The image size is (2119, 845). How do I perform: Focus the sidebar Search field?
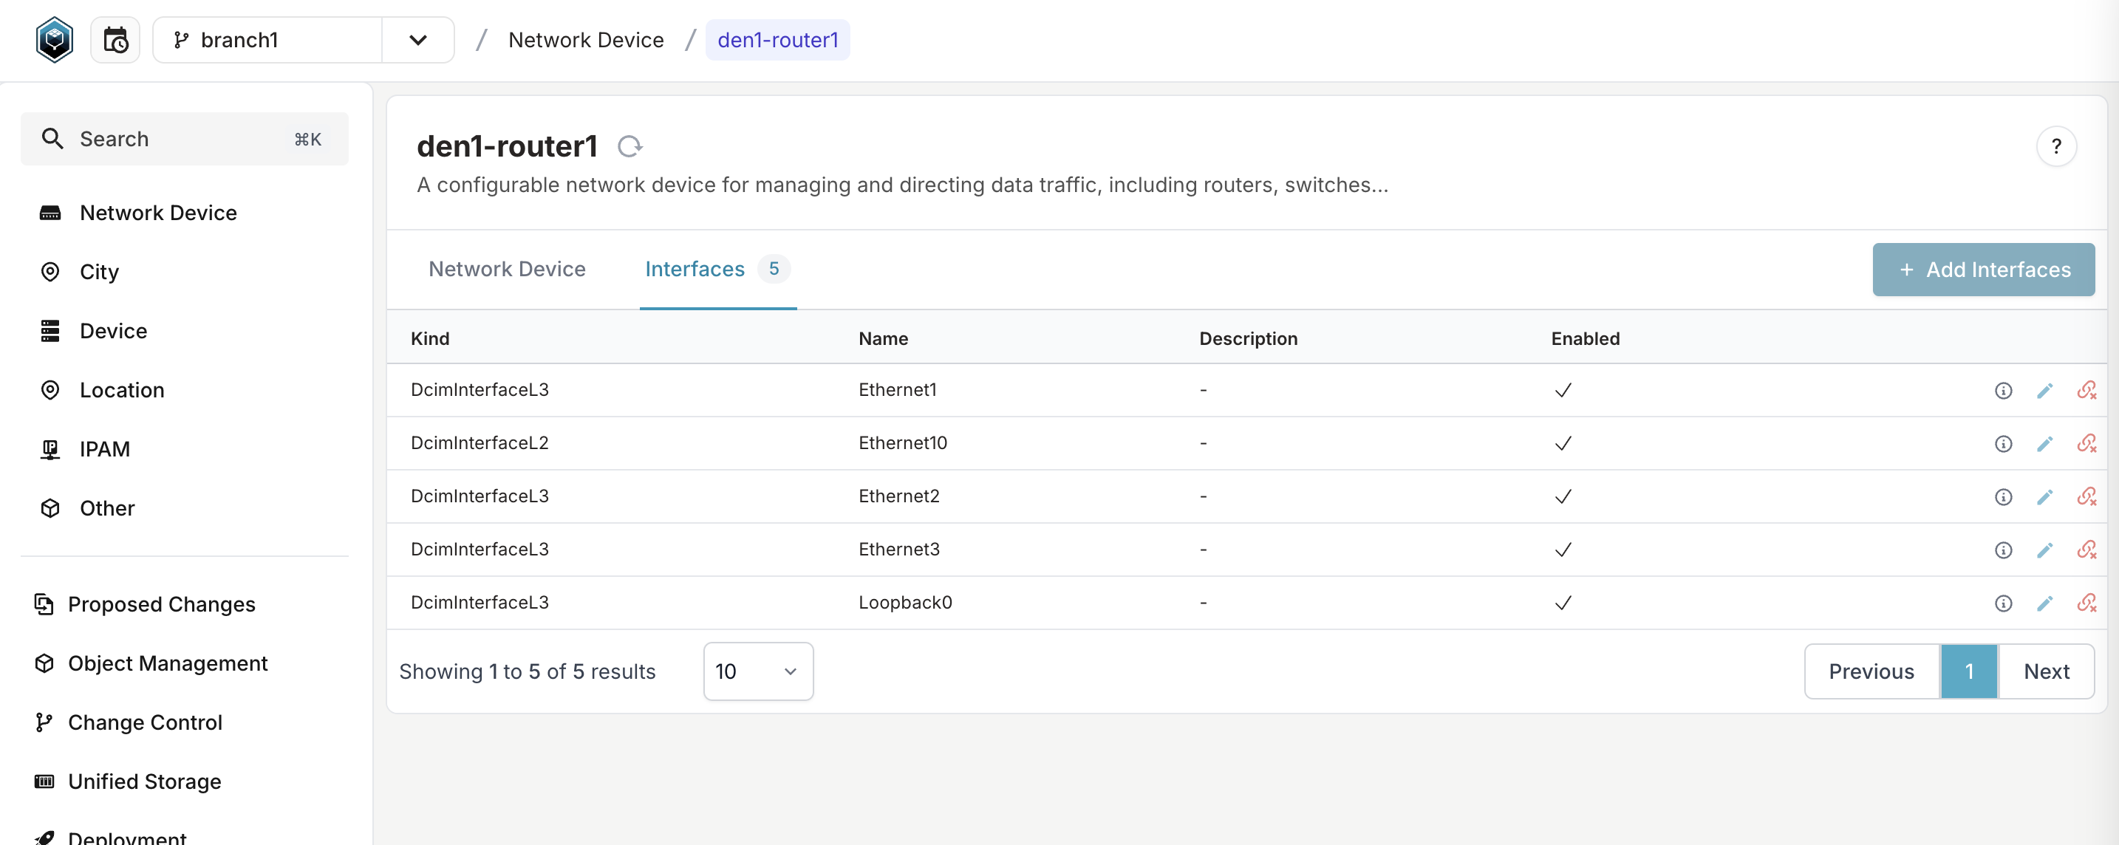coord(184,139)
